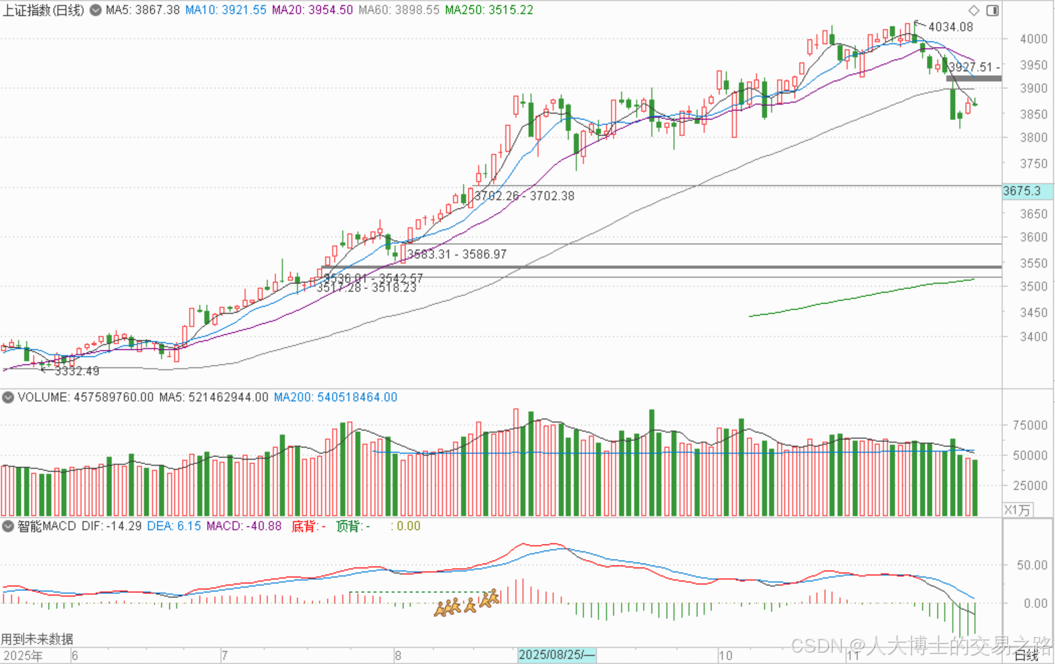Click the 3332.49 low price annotation

77,371
